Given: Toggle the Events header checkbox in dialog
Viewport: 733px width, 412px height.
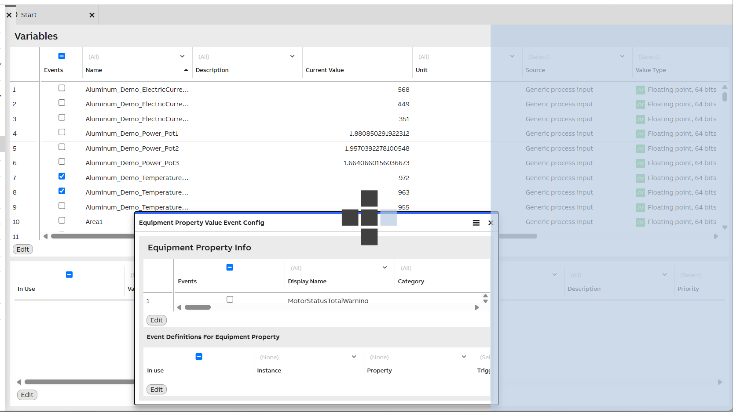Looking at the screenshot, I should click(x=230, y=267).
